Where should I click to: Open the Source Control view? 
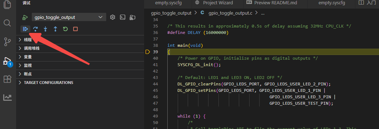(x=8, y=41)
